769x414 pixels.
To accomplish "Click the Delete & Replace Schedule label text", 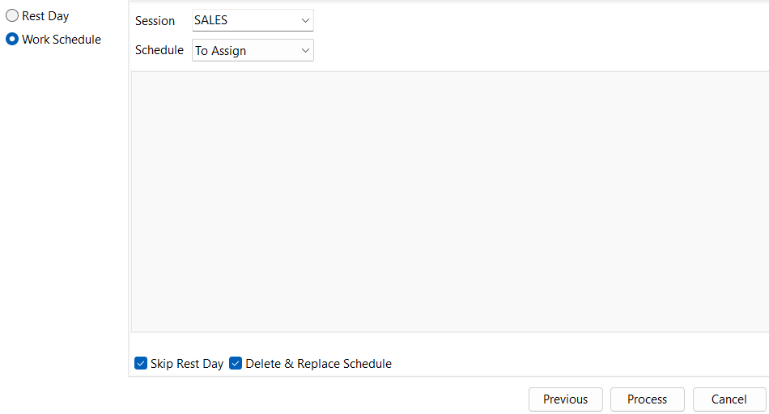I will [x=318, y=364].
